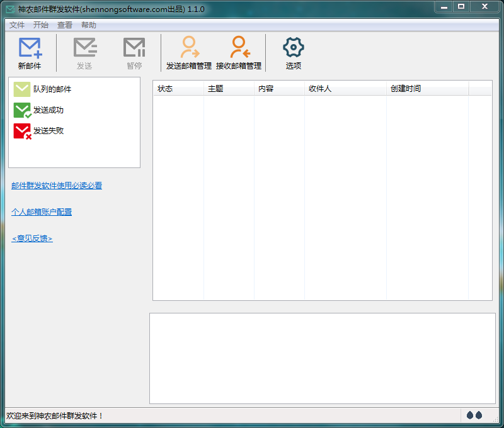Screen dimensions: 504x428
Task: Click the 主题 column header
Action: point(212,89)
